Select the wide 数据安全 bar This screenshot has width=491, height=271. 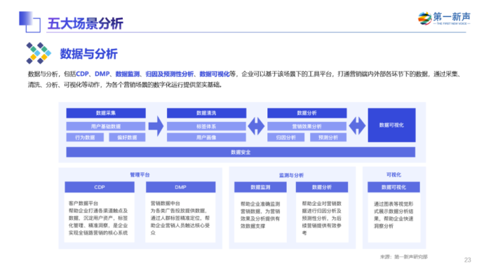[x=241, y=152]
